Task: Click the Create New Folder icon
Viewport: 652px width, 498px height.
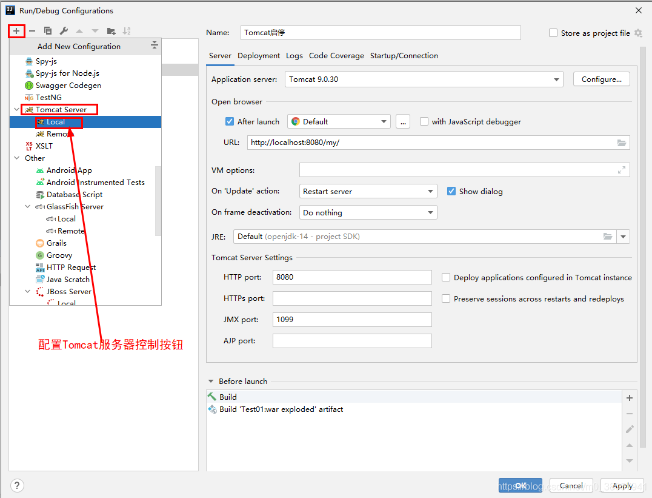Action: [x=111, y=31]
